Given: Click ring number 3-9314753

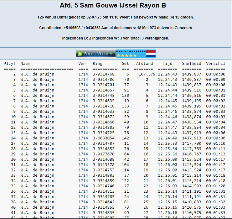Looking at the screenshot, I should [x=104, y=170].
